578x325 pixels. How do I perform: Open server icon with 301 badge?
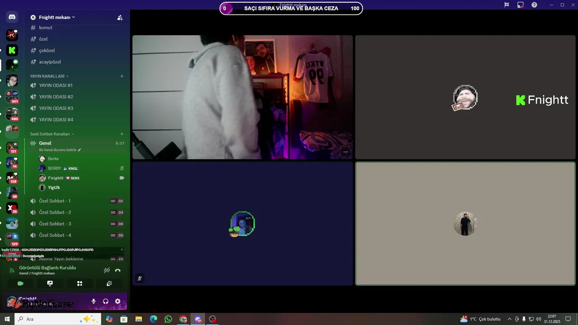tap(12, 96)
